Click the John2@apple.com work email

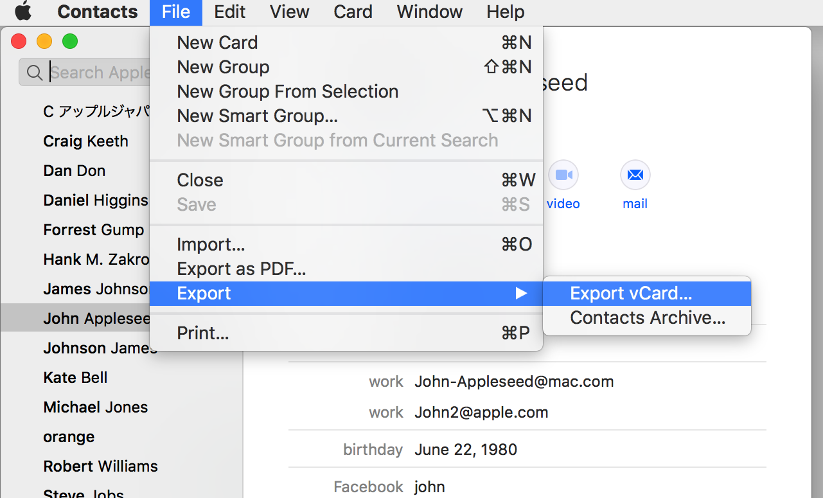(x=481, y=413)
